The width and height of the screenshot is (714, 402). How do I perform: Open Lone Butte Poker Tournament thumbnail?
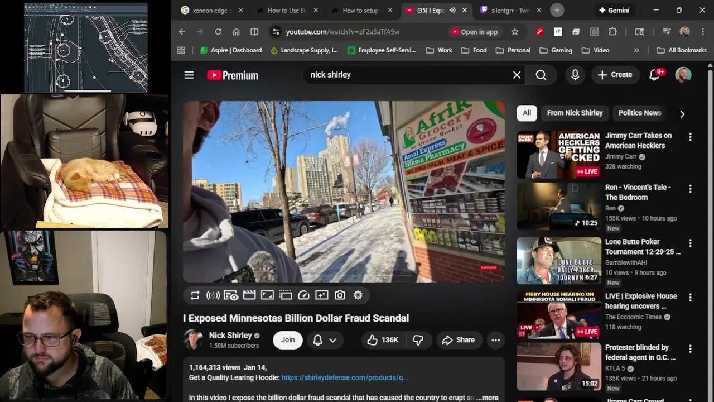click(559, 261)
